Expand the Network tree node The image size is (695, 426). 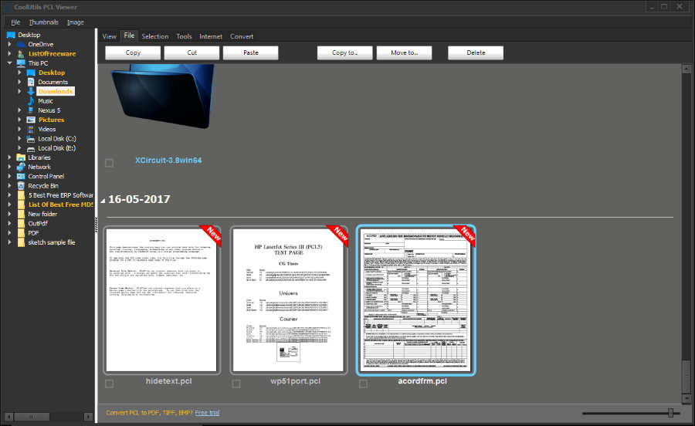(x=9, y=167)
